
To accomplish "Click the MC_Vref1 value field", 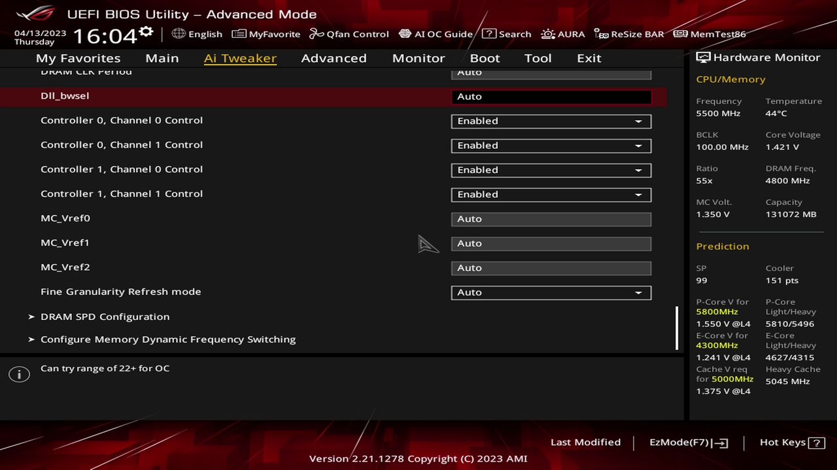I will coord(551,243).
